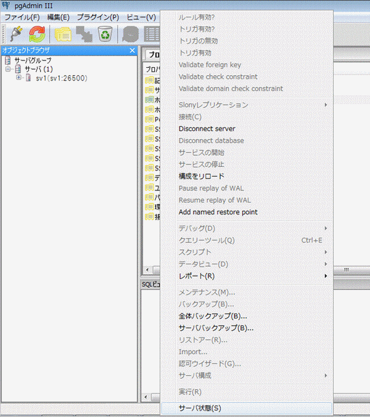Open the レポート(R) submenu
The image size is (370, 417).
pos(197,276)
